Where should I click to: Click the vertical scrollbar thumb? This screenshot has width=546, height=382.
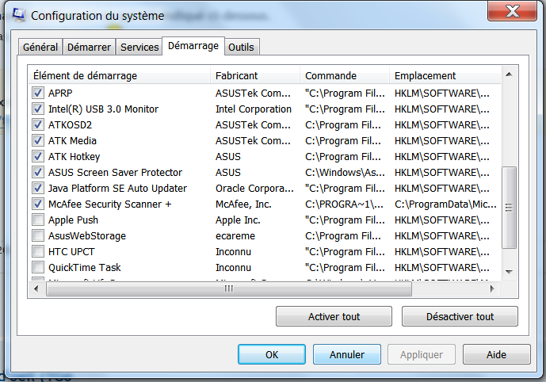click(509, 208)
